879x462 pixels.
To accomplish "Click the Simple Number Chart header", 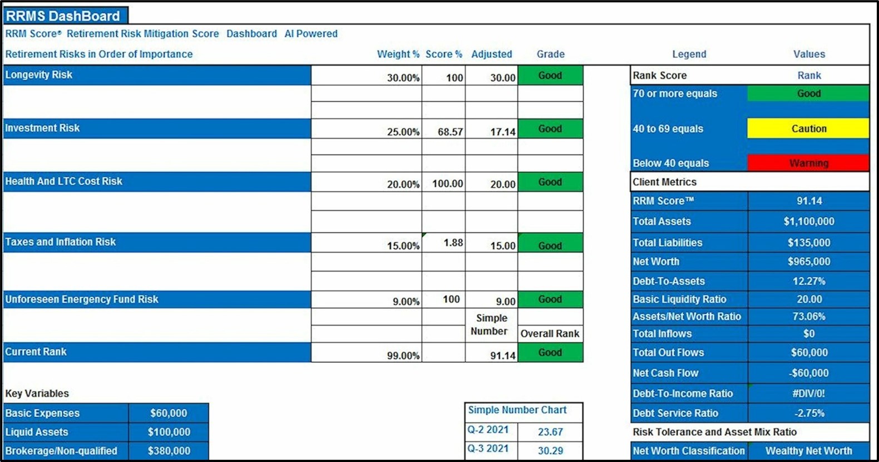I will tap(524, 412).
